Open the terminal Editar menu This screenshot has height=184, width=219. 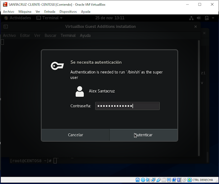pos(25,35)
